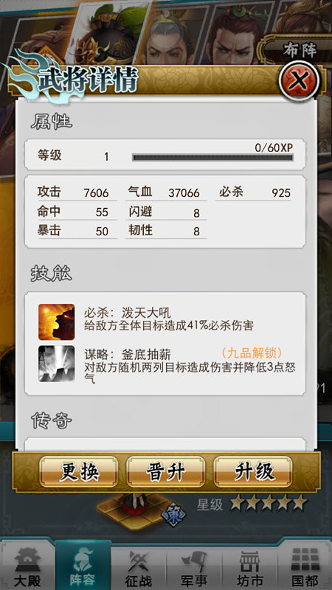
Task: Open the 布阵 formation button
Action: click(x=300, y=50)
